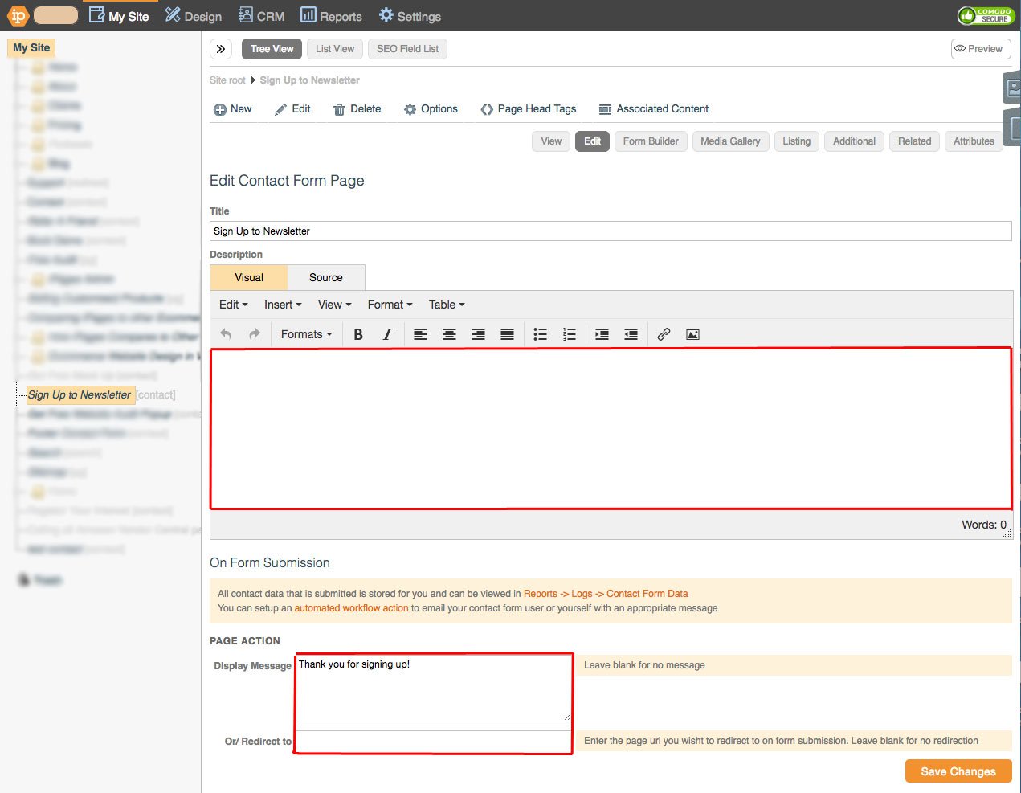Create a bulleted list
The image size is (1021, 793).
pyautogui.click(x=540, y=334)
